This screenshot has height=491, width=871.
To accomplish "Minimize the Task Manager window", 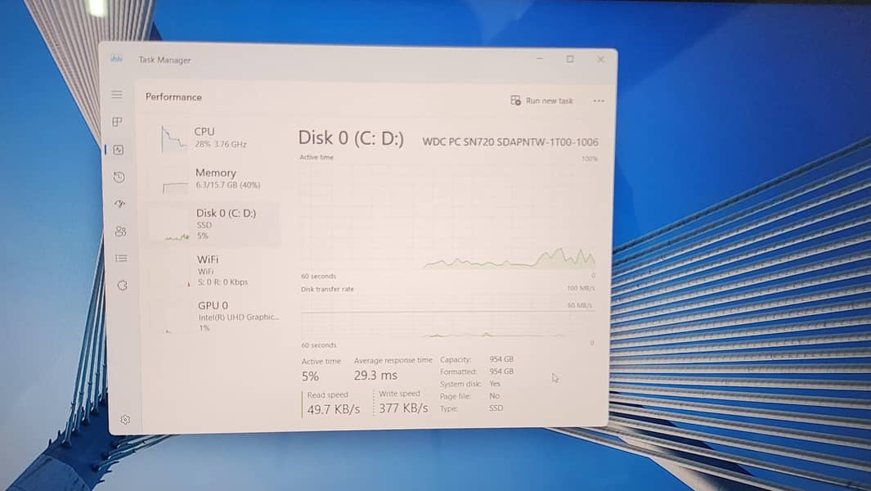I will click(540, 59).
